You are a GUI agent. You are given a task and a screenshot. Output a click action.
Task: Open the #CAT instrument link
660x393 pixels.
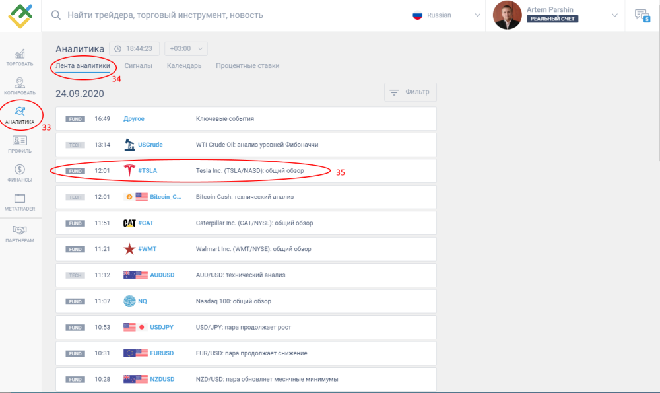click(x=146, y=223)
